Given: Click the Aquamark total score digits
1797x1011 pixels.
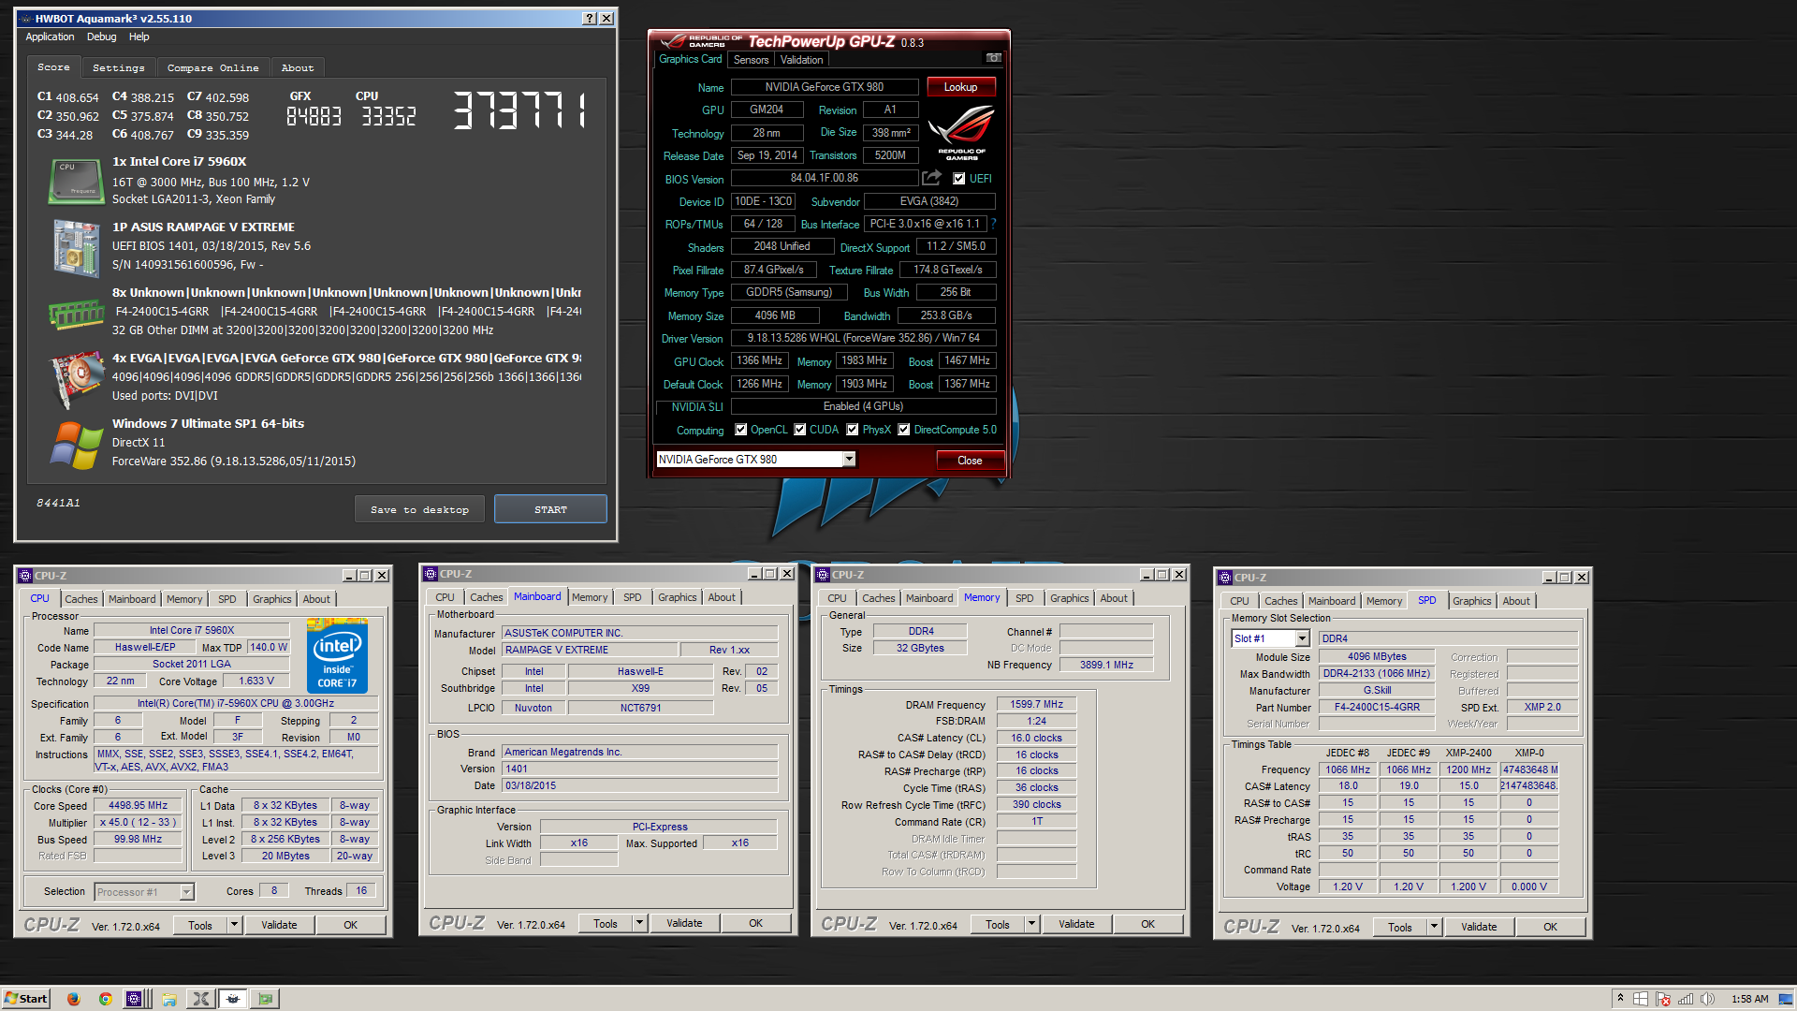Looking at the screenshot, I should [520, 110].
